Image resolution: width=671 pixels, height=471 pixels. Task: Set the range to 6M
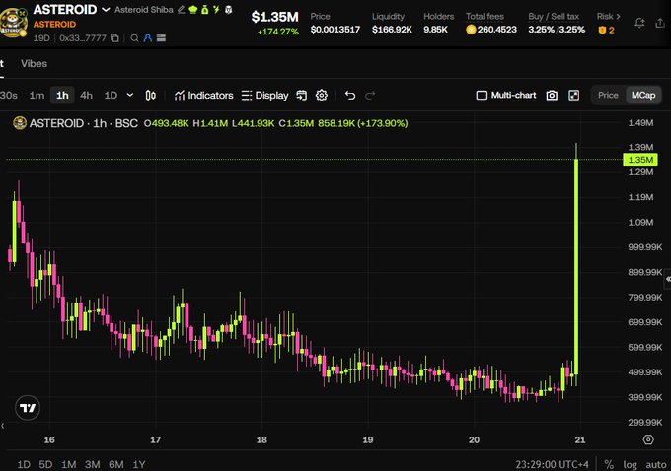point(116,464)
